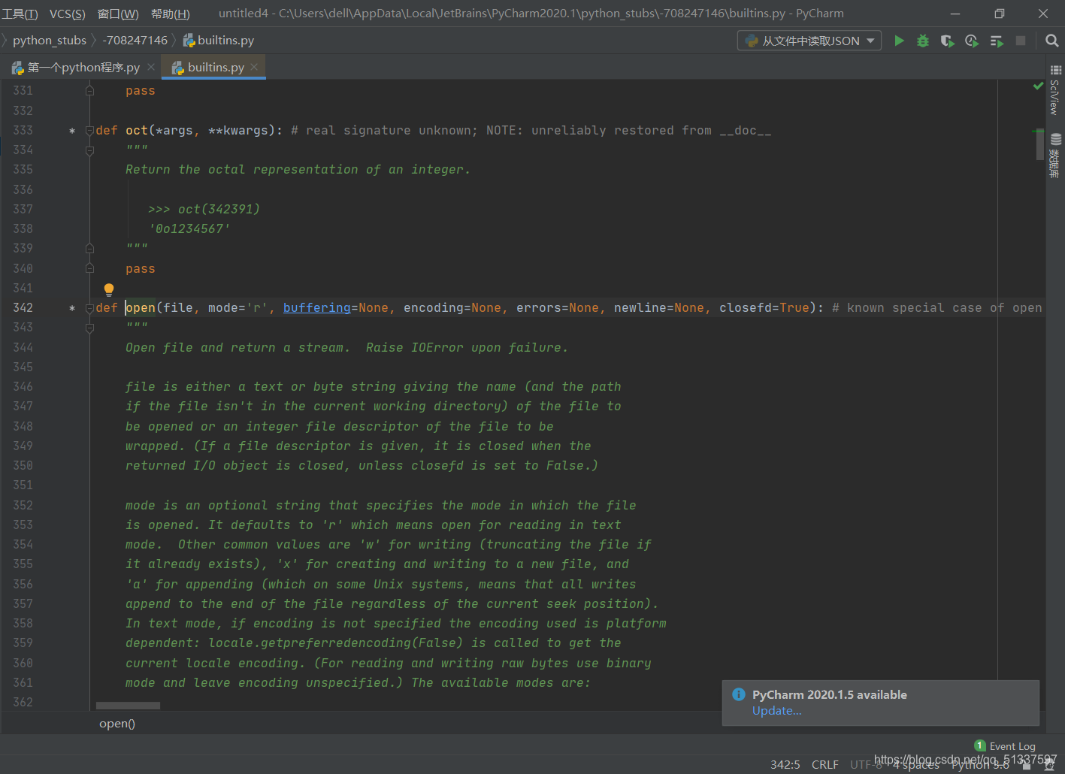This screenshot has height=774, width=1065.
Task: Click the 'oct' function name on line 333
Action: pos(137,130)
